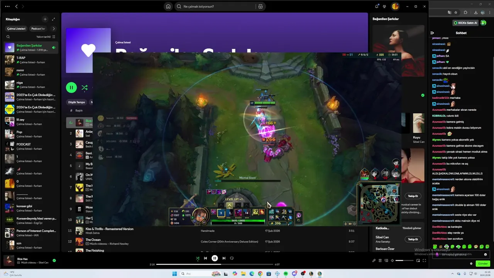
Task: Collapse the Kick chat with the arrow icon
Action: 432,33
